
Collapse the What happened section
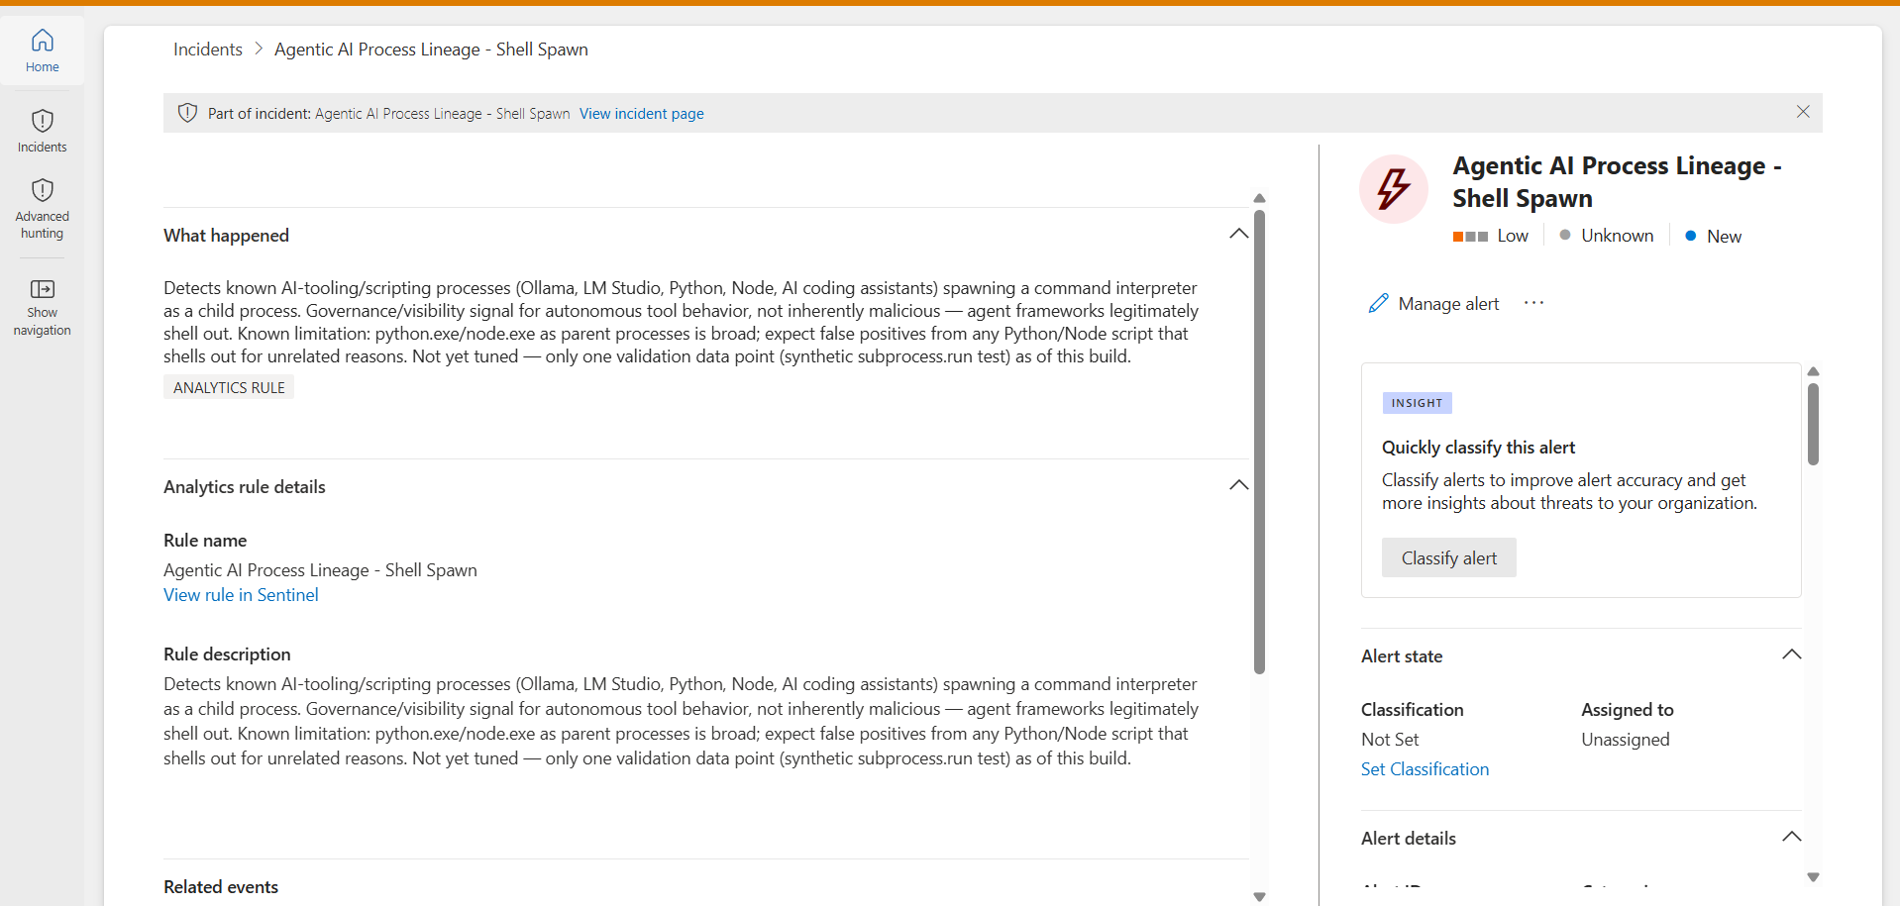(1238, 234)
